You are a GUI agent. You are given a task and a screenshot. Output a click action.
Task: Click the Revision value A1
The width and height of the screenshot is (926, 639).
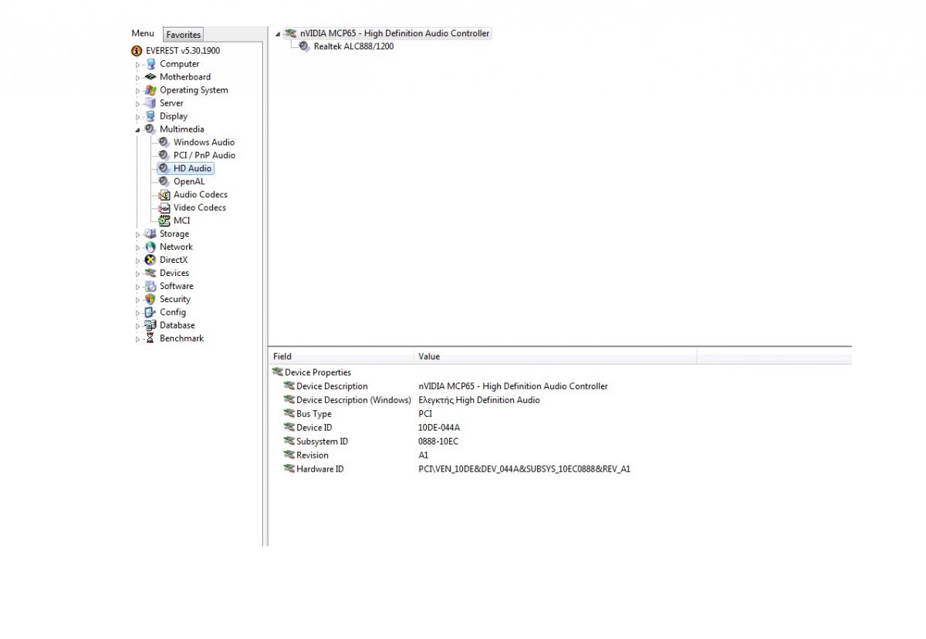tap(423, 456)
